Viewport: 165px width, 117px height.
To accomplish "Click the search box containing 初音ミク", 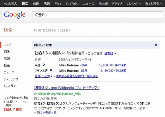I will click(x=98, y=15).
